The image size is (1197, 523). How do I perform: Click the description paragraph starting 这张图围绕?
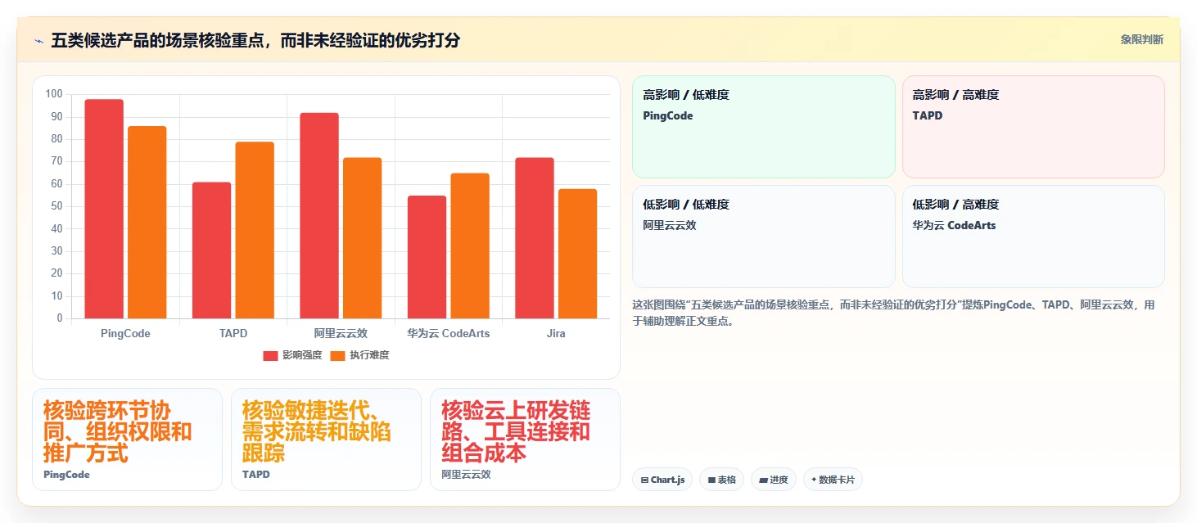[x=894, y=313]
